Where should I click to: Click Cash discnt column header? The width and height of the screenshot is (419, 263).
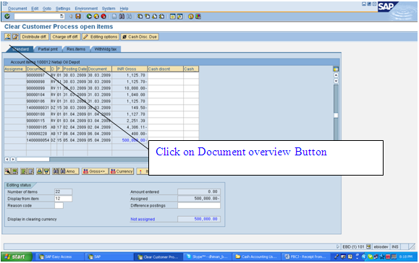[x=166, y=69]
